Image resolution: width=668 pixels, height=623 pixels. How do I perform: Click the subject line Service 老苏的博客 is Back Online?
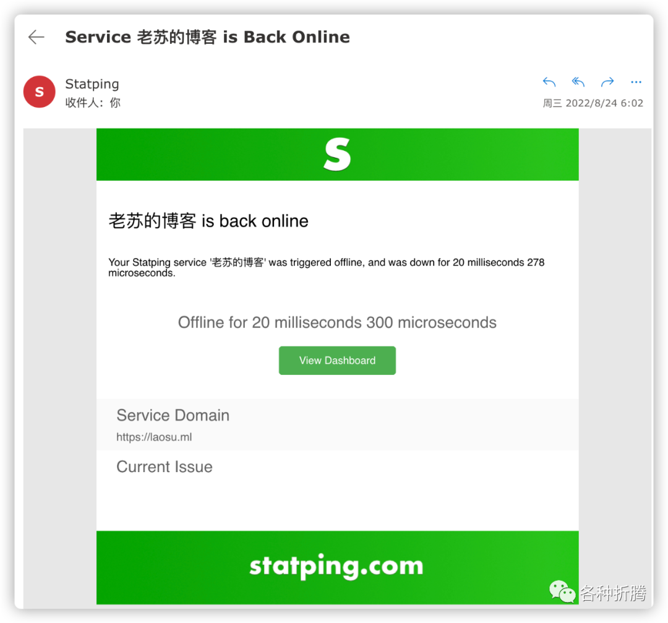click(x=207, y=37)
